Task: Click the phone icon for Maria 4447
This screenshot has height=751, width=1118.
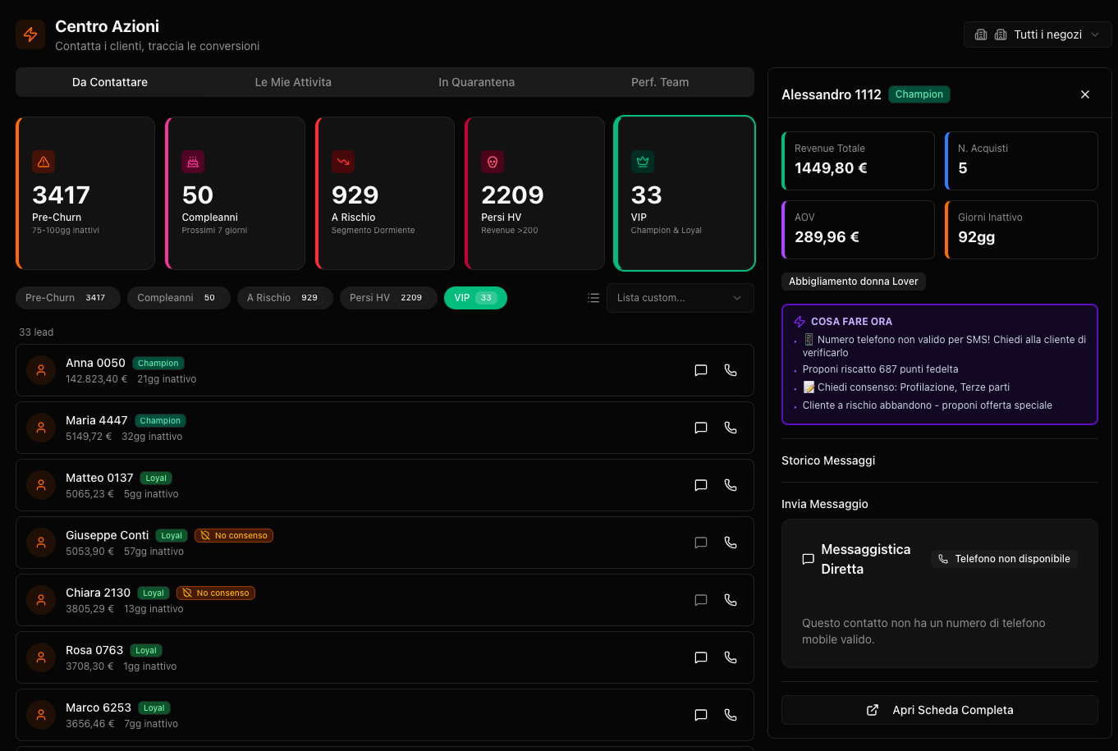Action: (730, 428)
